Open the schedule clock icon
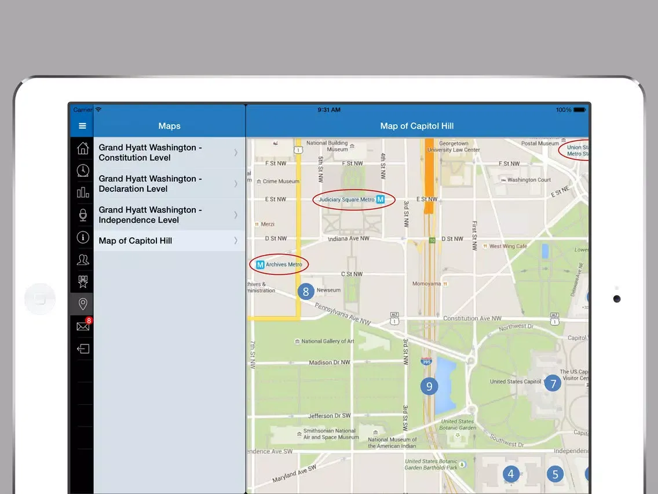Screen dimensions: 658x494 click(x=83, y=170)
